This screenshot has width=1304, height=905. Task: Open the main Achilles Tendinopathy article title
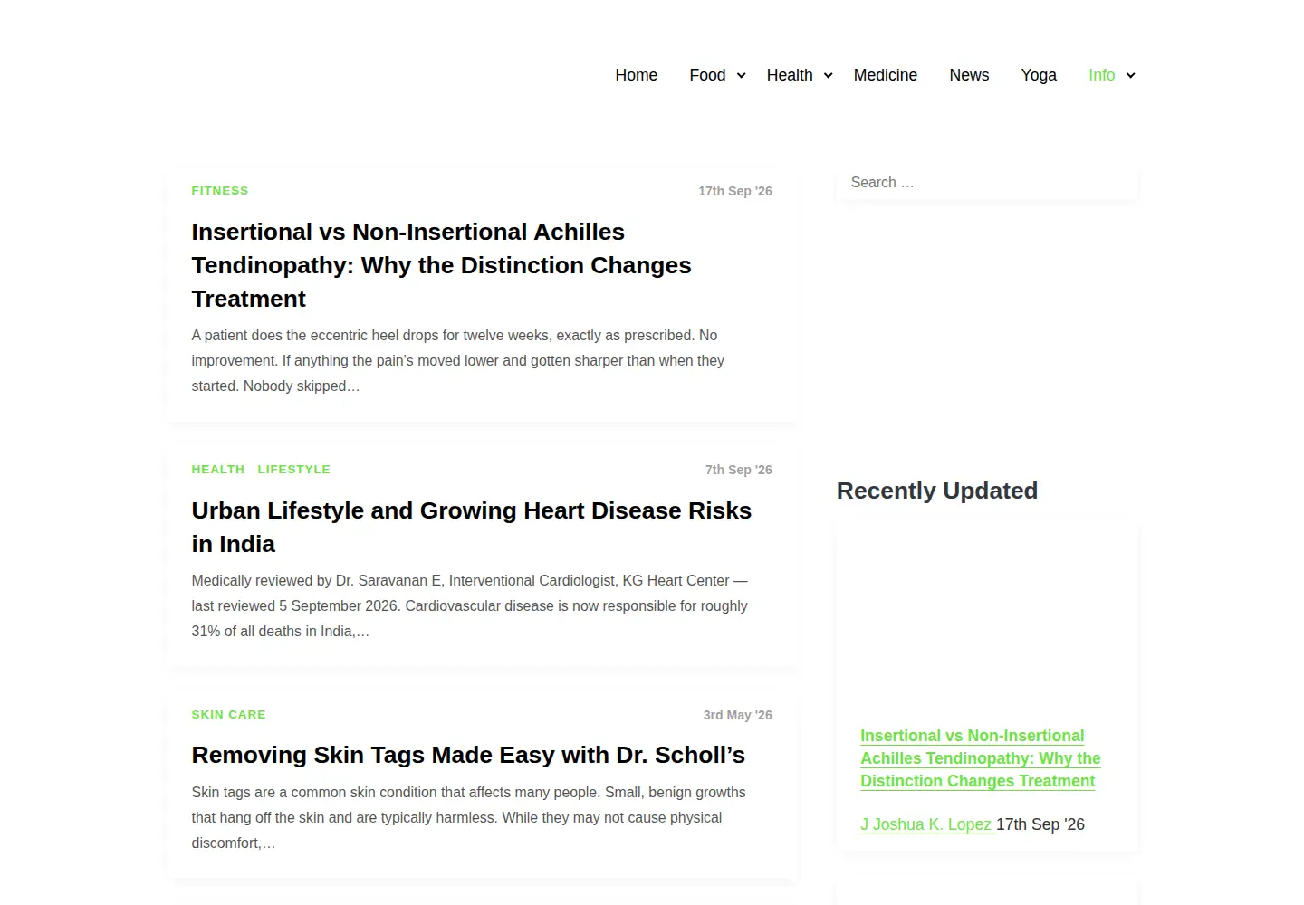441,265
